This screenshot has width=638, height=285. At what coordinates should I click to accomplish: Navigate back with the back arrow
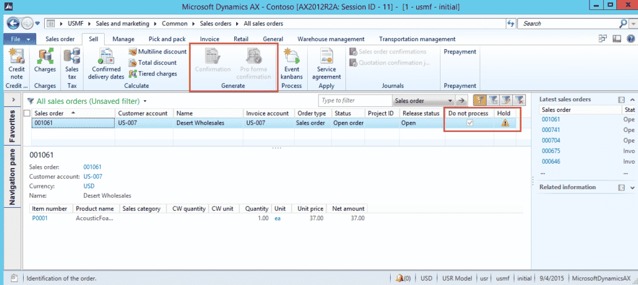click(13, 24)
